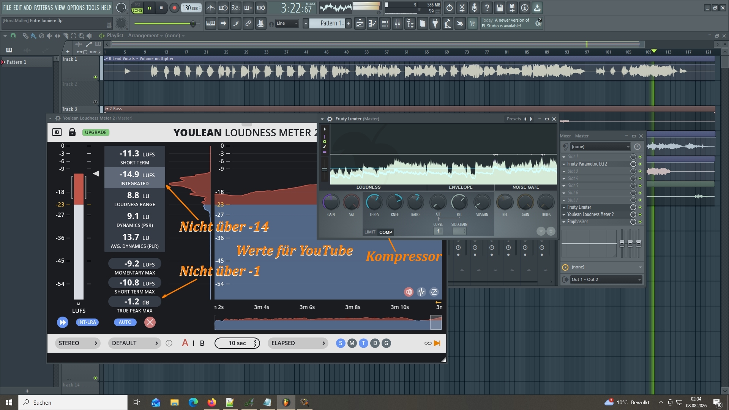Click the render/export audio icon
This screenshot has width=729, height=410.
512,8
